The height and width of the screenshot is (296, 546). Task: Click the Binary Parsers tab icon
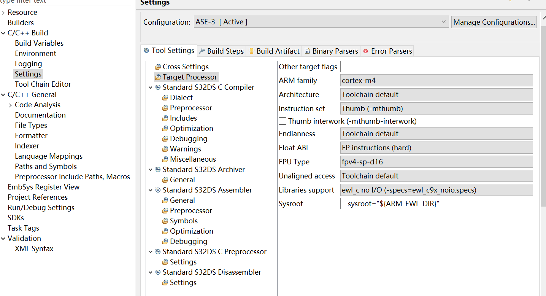(x=307, y=51)
